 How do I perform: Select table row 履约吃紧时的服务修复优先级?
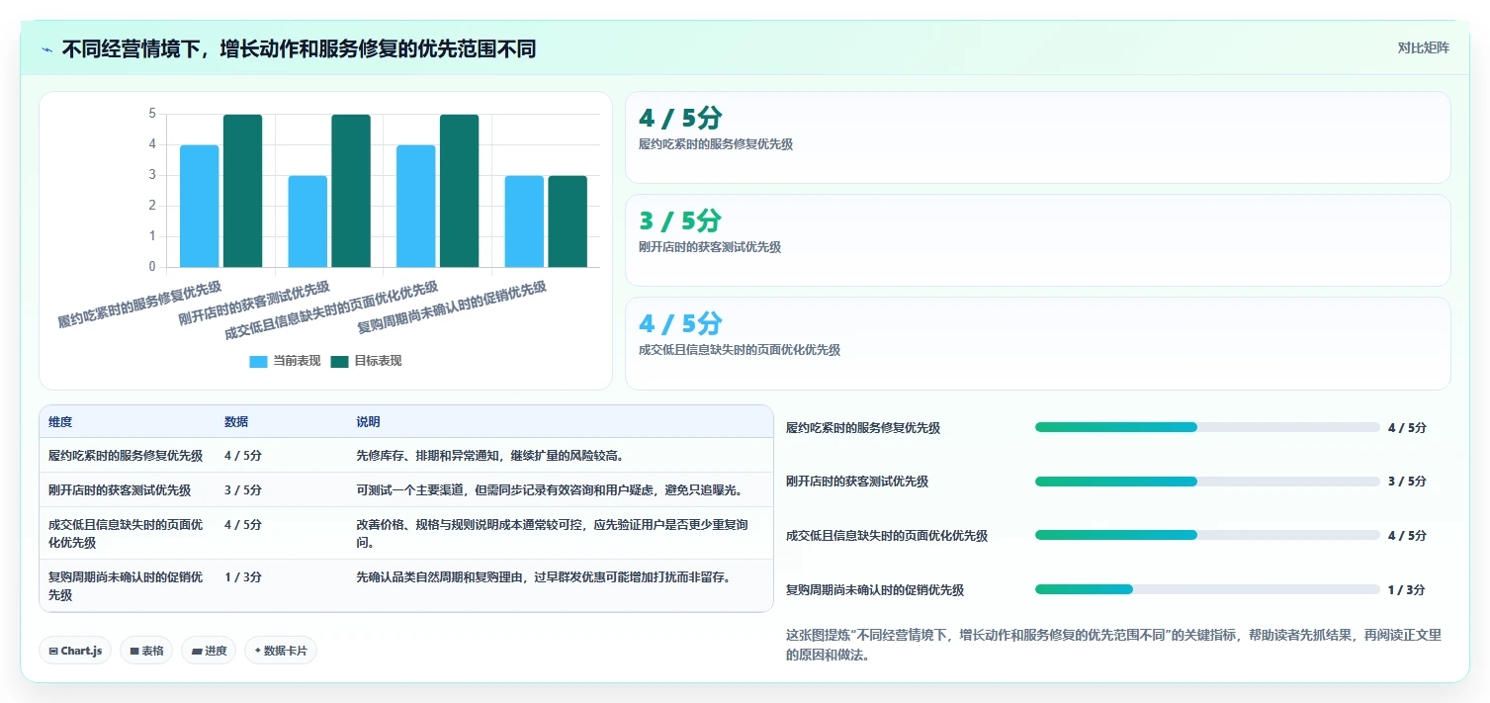[x=406, y=456]
